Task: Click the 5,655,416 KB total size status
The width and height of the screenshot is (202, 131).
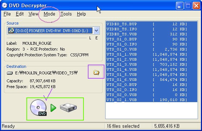Action: tap(167, 126)
